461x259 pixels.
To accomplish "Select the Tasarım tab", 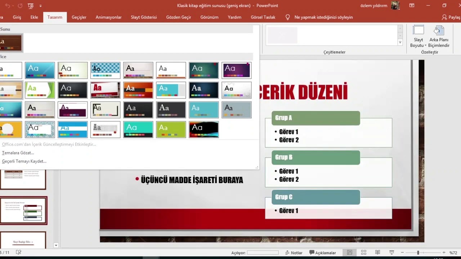I will pyautogui.click(x=55, y=17).
